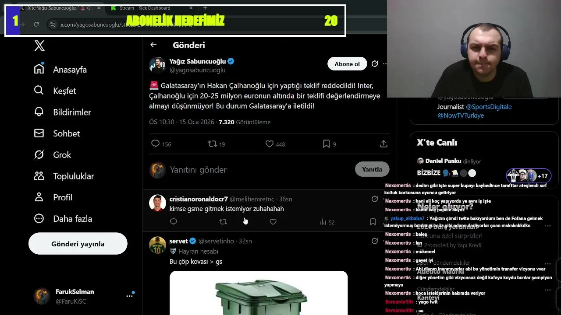The height and width of the screenshot is (315, 561).
Task: Repost the tweet with 19 reposts
Action: (x=212, y=143)
